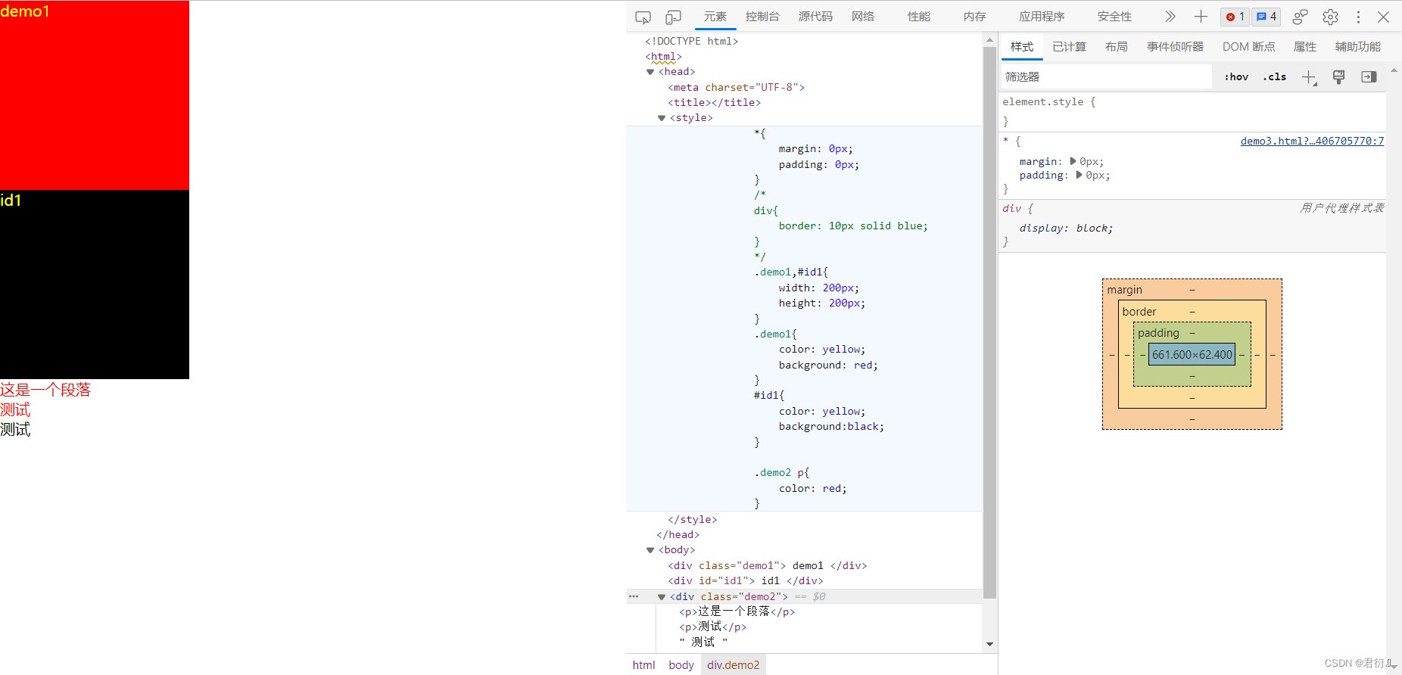1402x675 pixels.
Task: Open the 内存 (Memory) tab
Action: pos(974,17)
